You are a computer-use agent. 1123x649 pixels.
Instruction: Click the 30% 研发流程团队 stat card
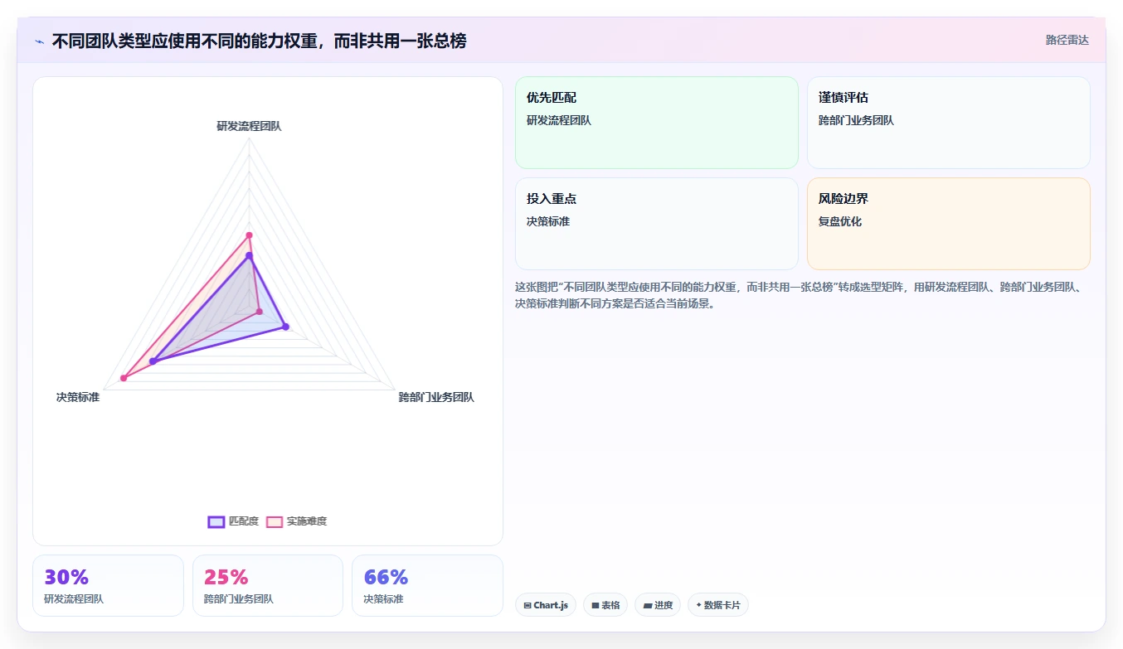(x=108, y=585)
